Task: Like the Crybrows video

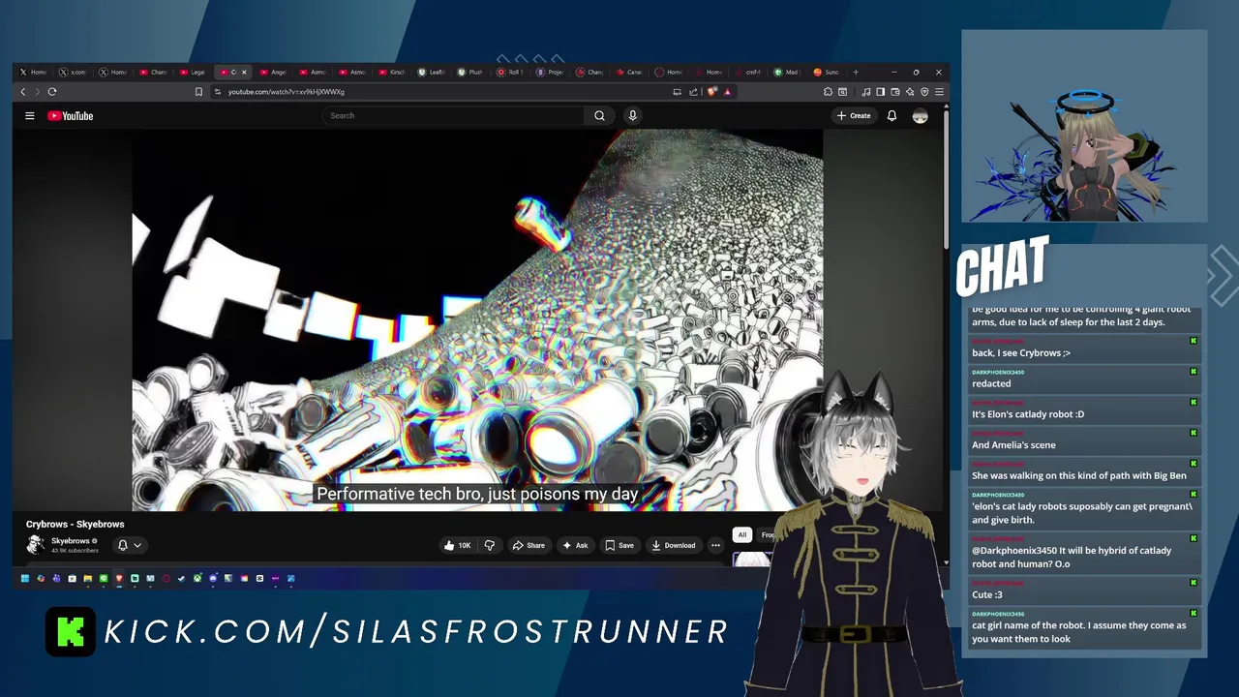Action: 457,545
